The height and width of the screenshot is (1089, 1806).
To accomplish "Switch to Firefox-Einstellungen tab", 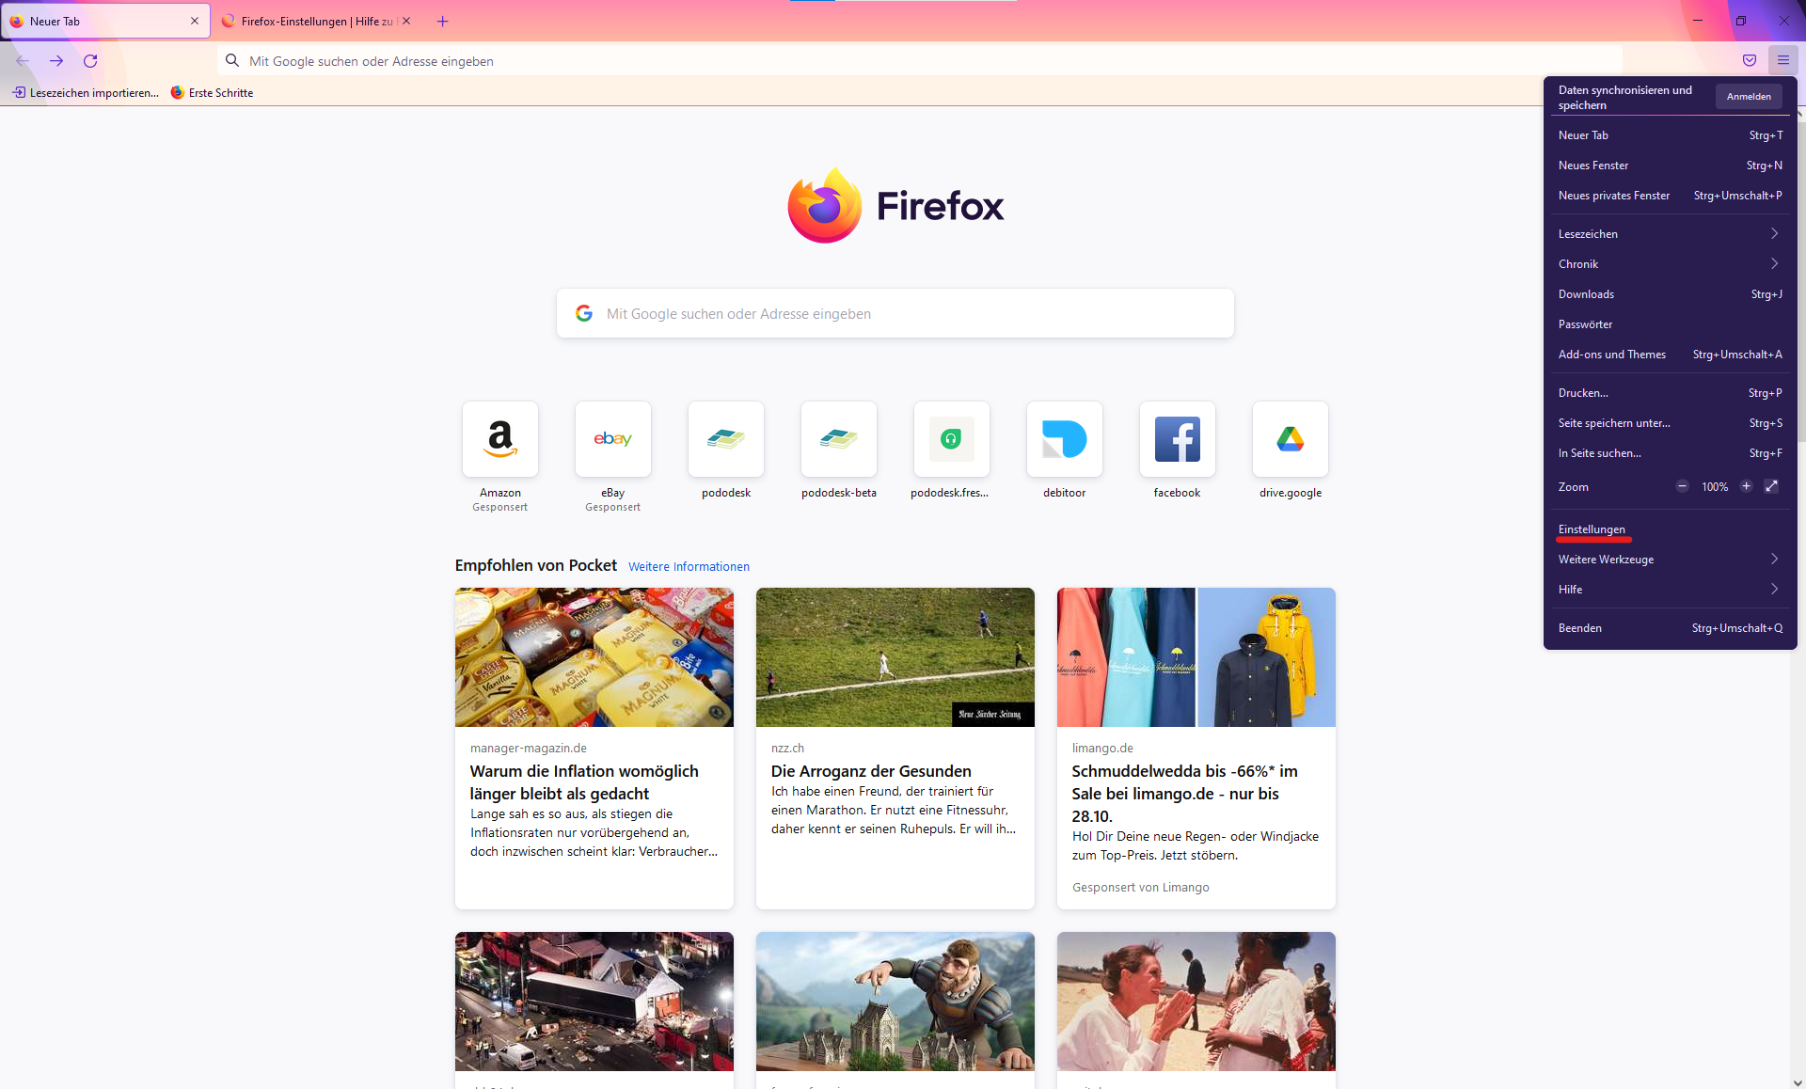I will (315, 21).
